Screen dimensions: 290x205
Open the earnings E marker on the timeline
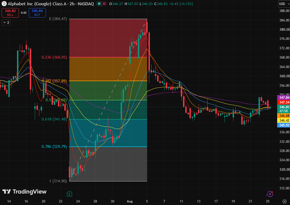[69, 194]
